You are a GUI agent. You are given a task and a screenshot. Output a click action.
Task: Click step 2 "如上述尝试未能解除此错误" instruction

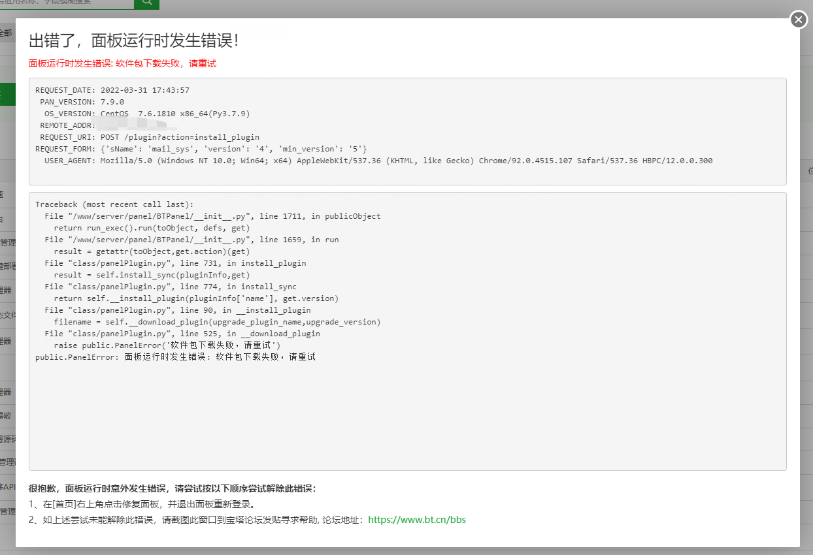click(247, 520)
